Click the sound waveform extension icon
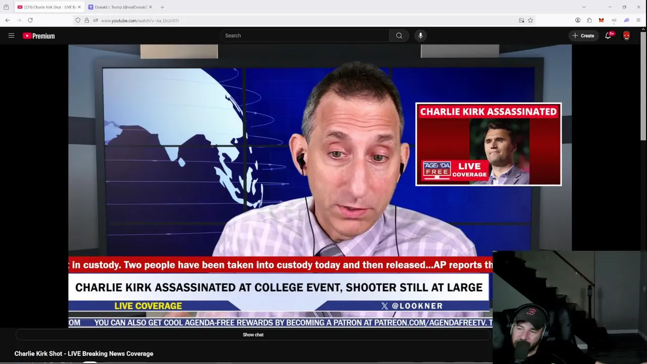 click(614, 20)
